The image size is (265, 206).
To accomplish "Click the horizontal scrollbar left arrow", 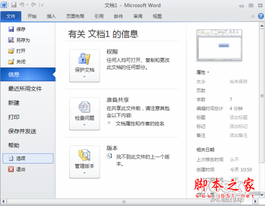I will (x=3, y=201).
